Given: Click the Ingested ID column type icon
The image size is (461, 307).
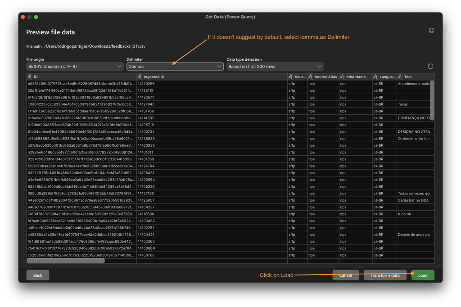Looking at the screenshot, I should pos(140,77).
